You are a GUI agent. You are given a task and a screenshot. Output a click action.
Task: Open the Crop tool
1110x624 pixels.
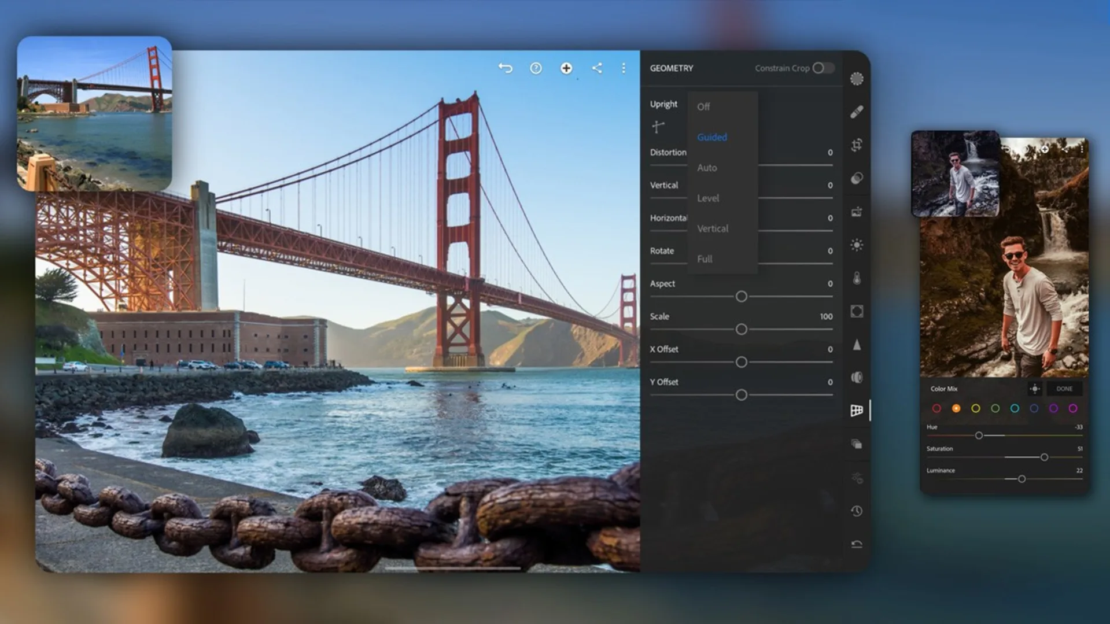coord(857,145)
